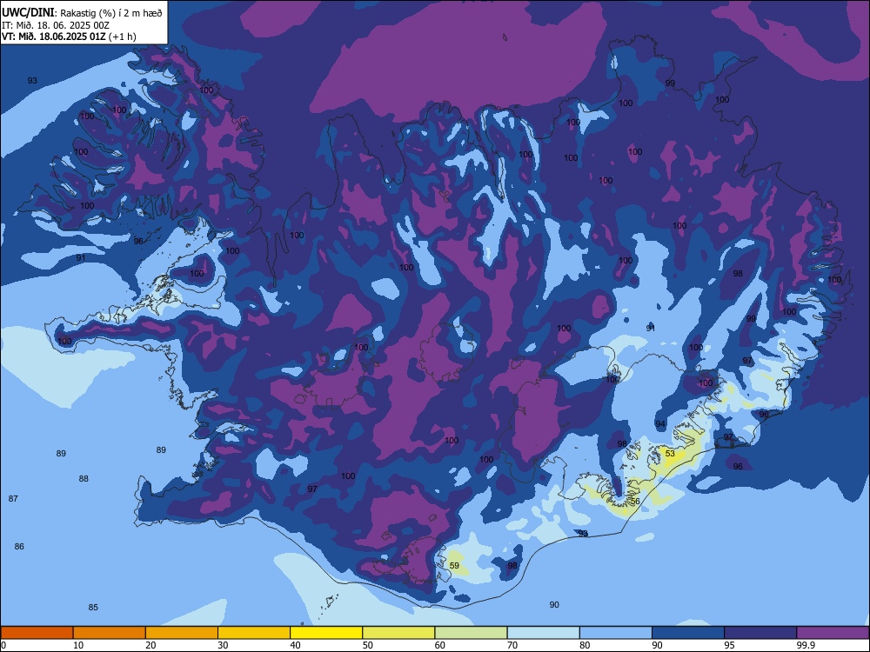Click the 88 humidity value on the map
Viewport: 870px width, 652px height.
[84, 478]
